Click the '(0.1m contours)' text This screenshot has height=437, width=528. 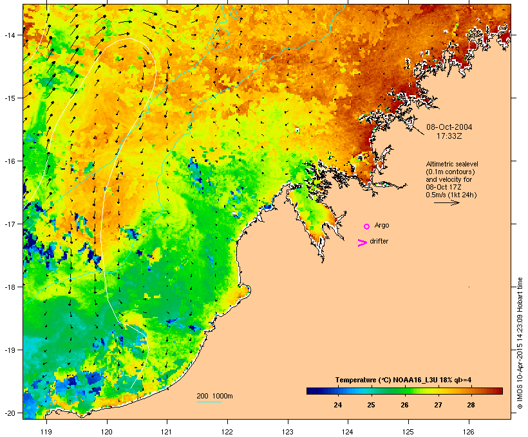coord(450,172)
